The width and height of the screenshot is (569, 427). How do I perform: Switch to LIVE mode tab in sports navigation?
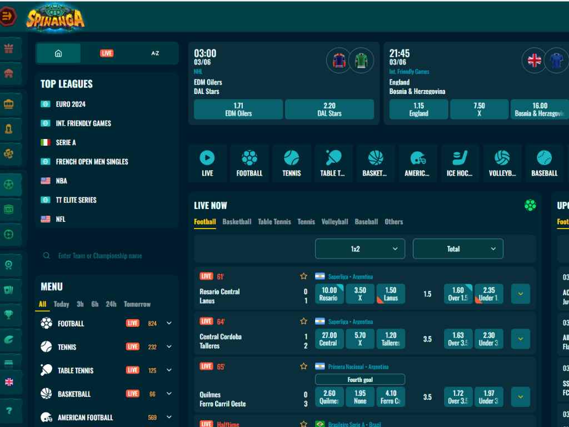(107, 53)
